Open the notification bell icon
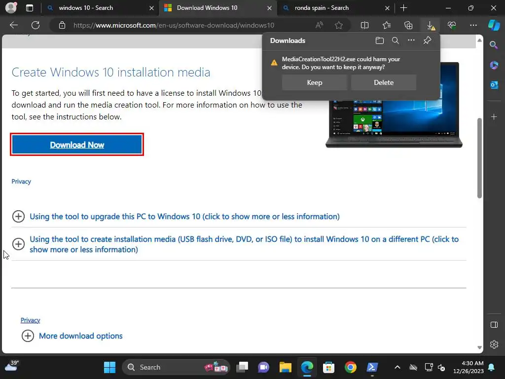The height and width of the screenshot is (379, 505). (492, 367)
